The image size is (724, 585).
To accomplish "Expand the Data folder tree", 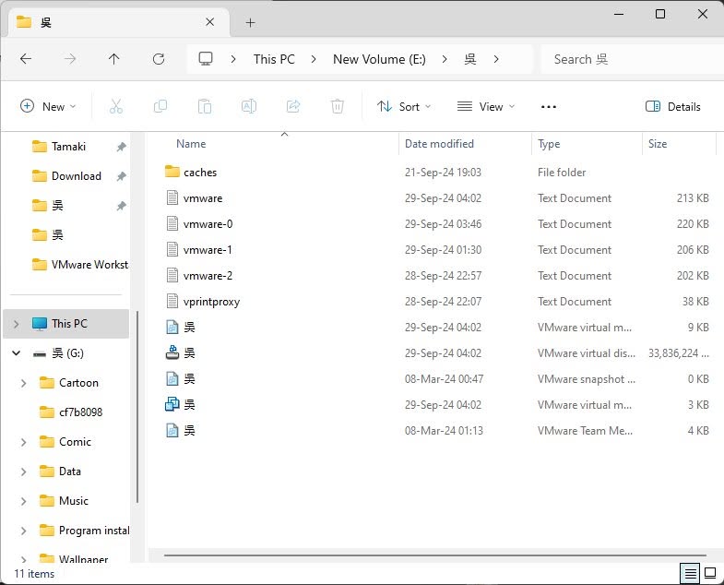I will coord(24,472).
